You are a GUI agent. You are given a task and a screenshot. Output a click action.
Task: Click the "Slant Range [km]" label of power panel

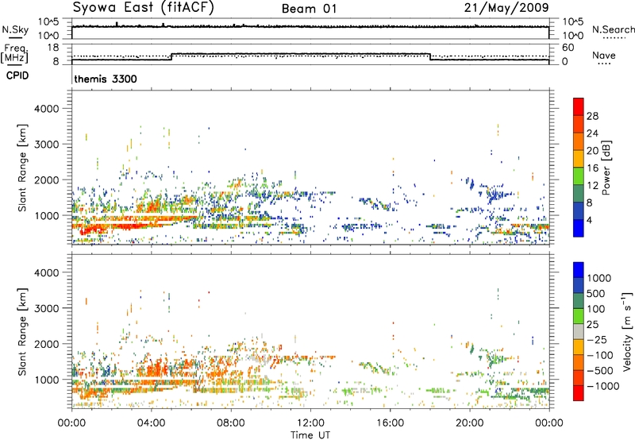tap(22, 168)
